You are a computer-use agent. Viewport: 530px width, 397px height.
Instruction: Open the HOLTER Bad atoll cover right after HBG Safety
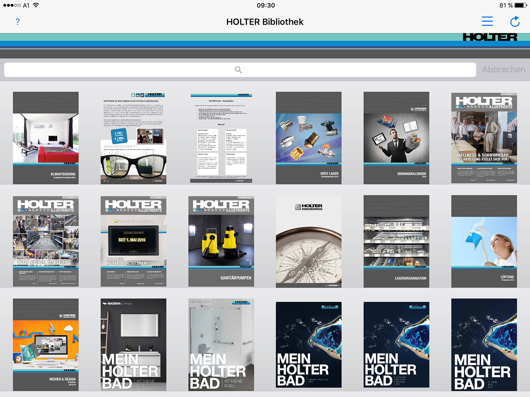tap(309, 345)
